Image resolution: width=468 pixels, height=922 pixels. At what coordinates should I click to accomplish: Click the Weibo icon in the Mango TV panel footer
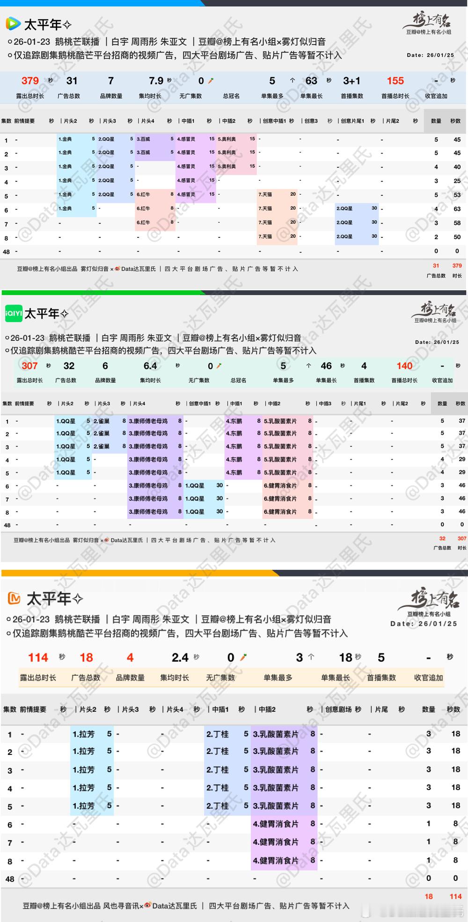coord(147,906)
